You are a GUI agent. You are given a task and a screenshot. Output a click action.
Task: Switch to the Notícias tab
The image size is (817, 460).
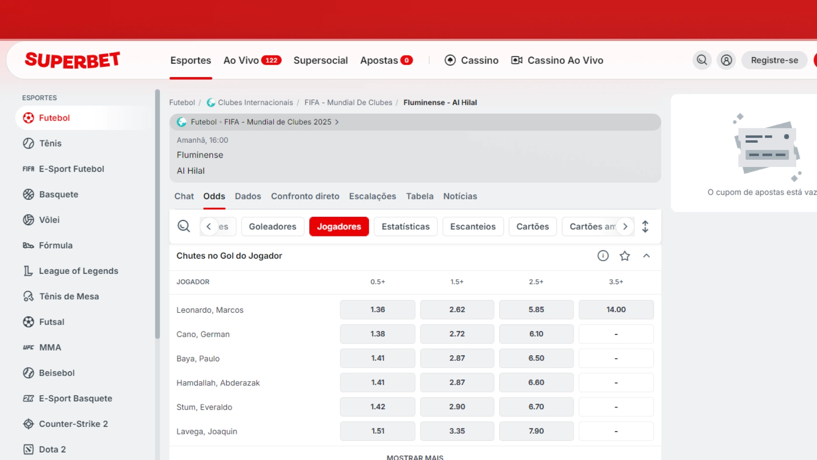click(x=460, y=196)
